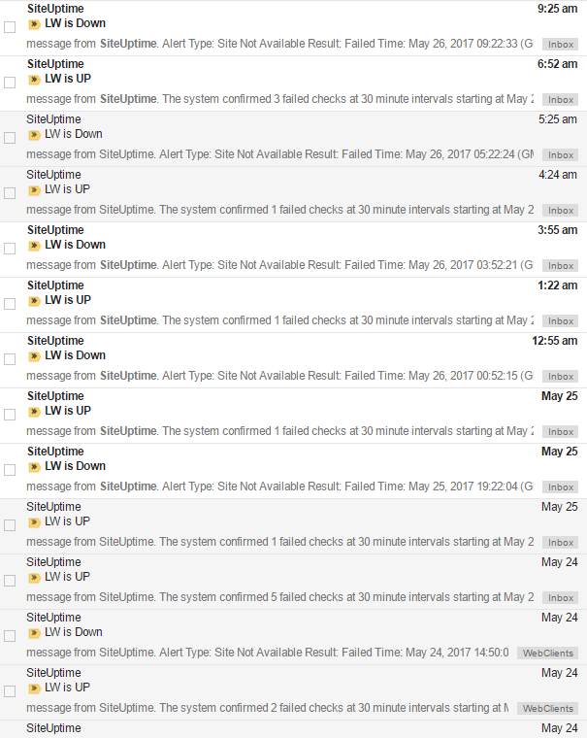Click importance marker on 6:52 am LW is UP email
The height and width of the screenshot is (738, 587).
click(34, 80)
